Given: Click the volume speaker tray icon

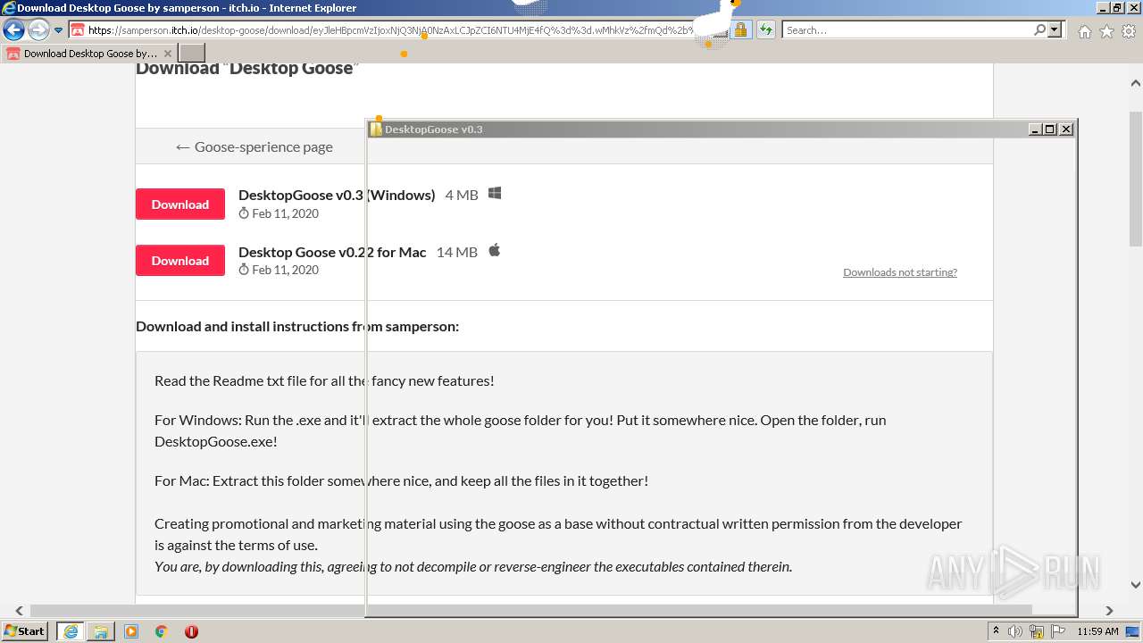Looking at the screenshot, I should (x=1015, y=631).
